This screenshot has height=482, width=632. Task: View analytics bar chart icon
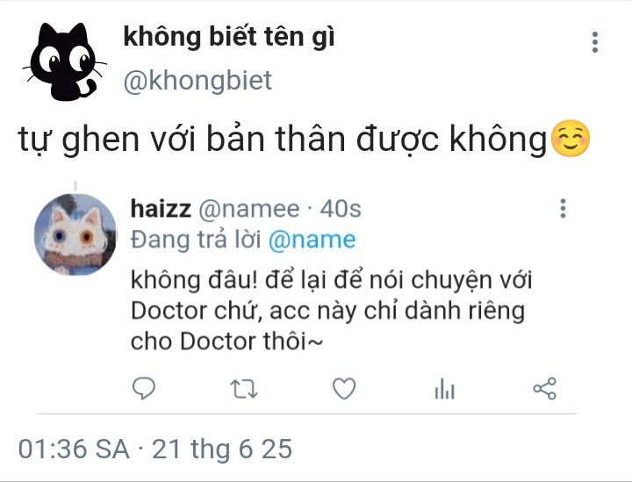pyautogui.click(x=444, y=389)
